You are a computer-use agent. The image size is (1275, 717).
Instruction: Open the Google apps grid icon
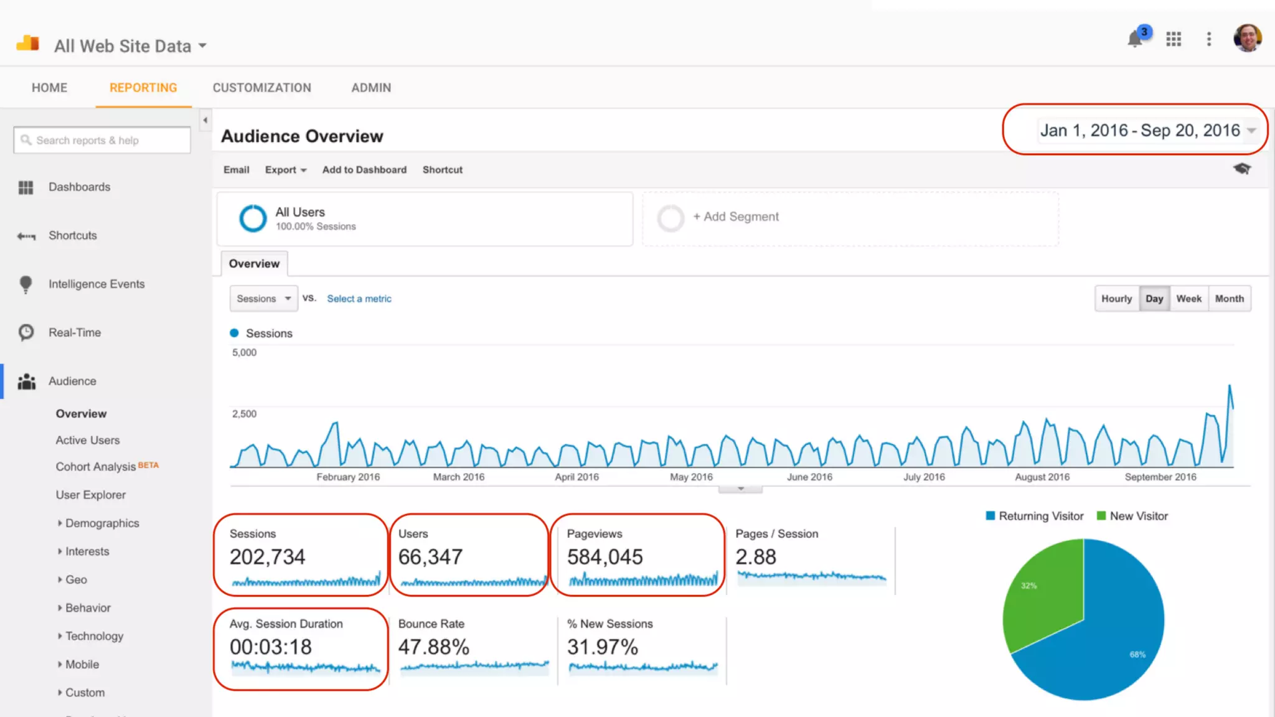click(x=1174, y=40)
